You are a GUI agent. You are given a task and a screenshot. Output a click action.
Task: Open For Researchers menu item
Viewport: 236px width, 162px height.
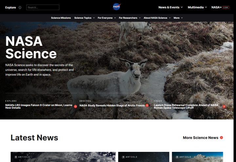tap(128, 18)
